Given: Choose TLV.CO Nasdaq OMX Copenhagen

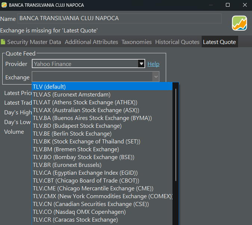Looking at the screenshot, I should point(102,212).
